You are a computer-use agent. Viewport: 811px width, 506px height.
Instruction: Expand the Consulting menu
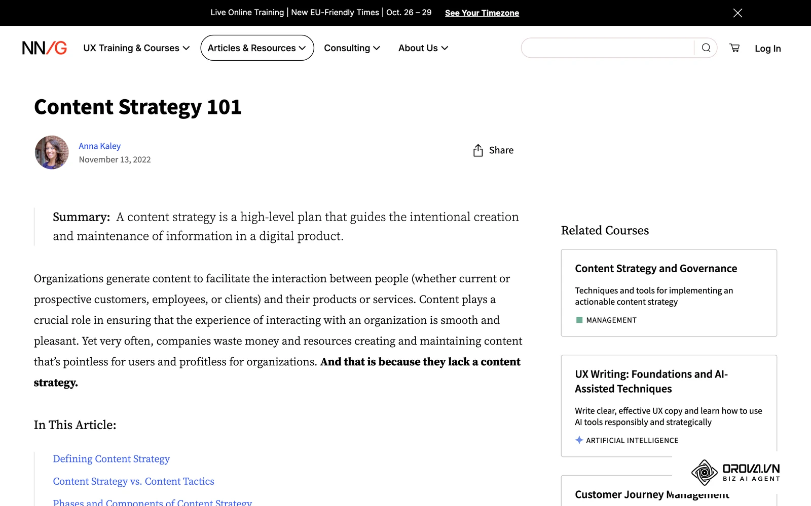352,48
